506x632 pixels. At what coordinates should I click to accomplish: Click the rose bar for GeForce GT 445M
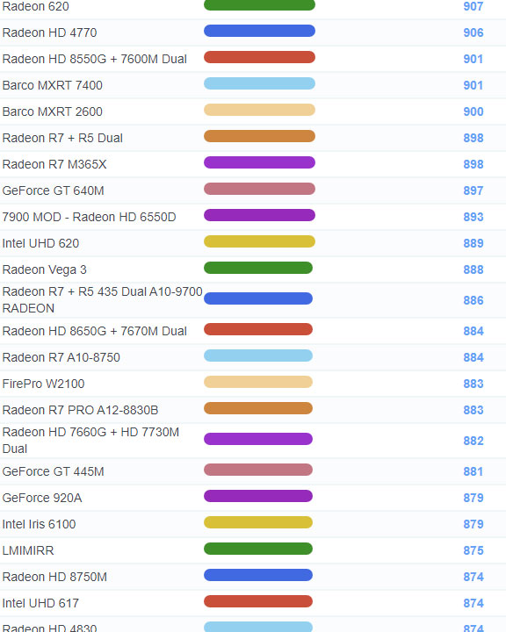tap(258, 470)
